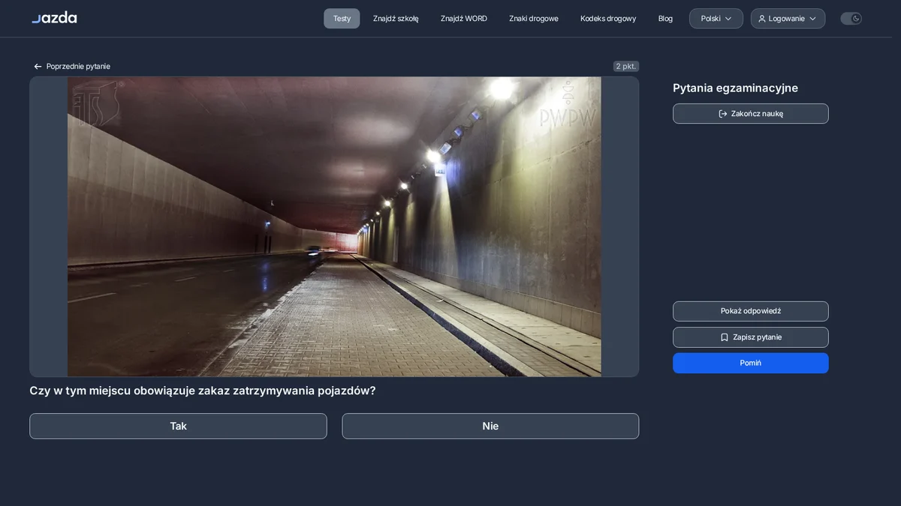Screen dimensions: 901x506
Task: Go to Znajdź szkołę menu item
Action: tap(396, 19)
